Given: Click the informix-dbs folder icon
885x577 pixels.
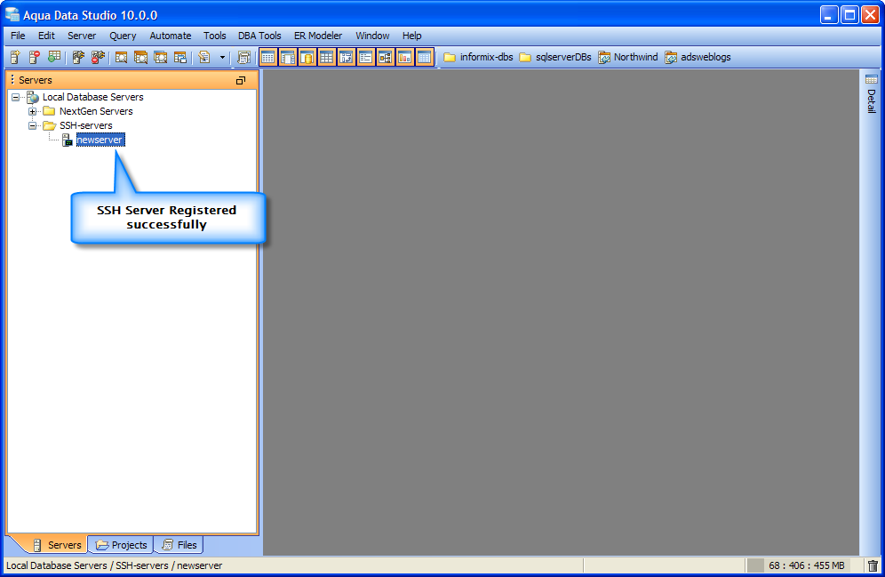Looking at the screenshot, I should click(x=450, y=57).
